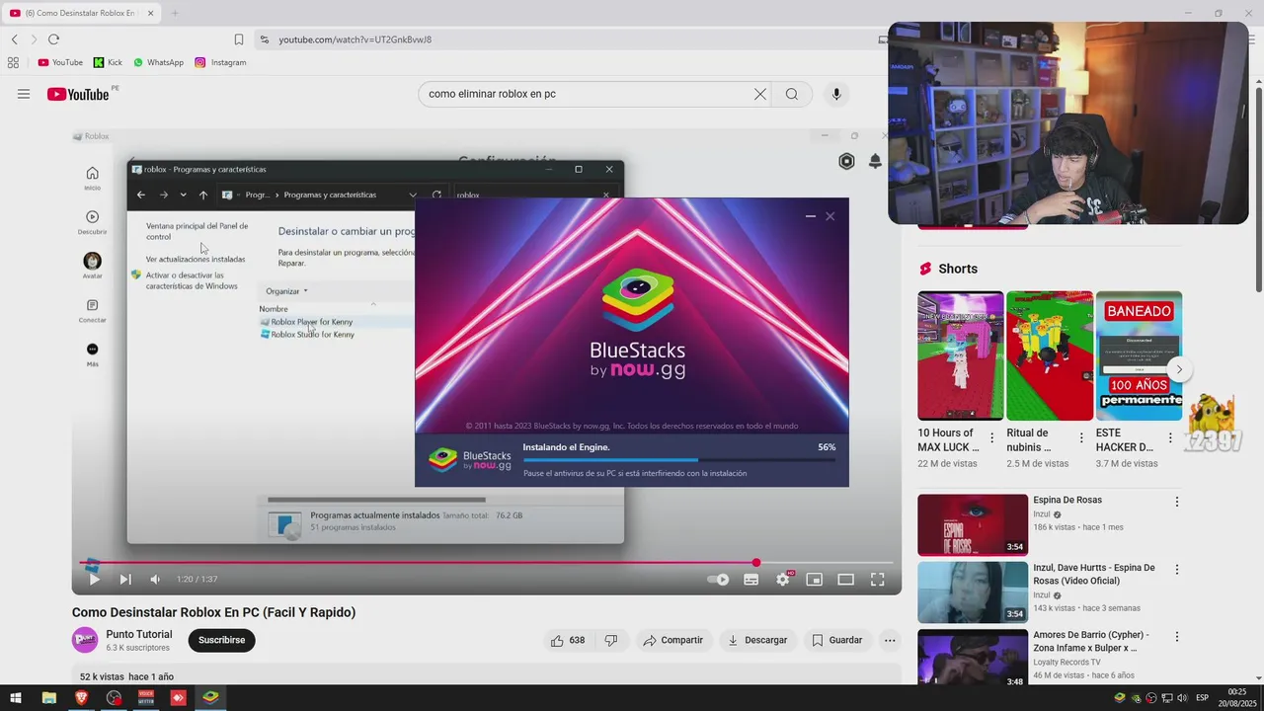The width and height of the screenshot is (1264, 711).
Task: Open the WhatsApp bookmark
Action: 158,62
